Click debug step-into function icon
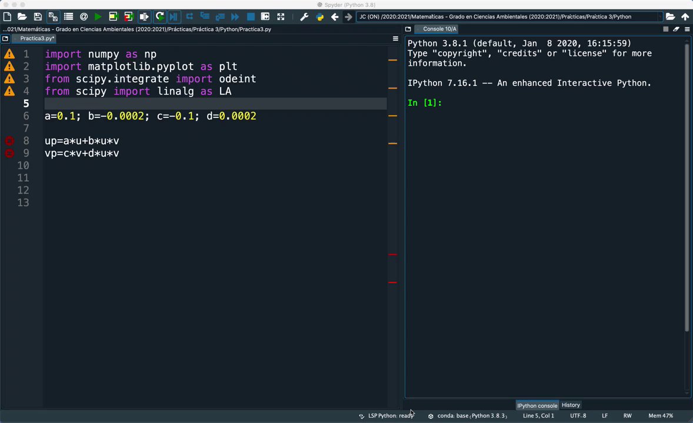693x423 pixels. click(x=205, y=17)
